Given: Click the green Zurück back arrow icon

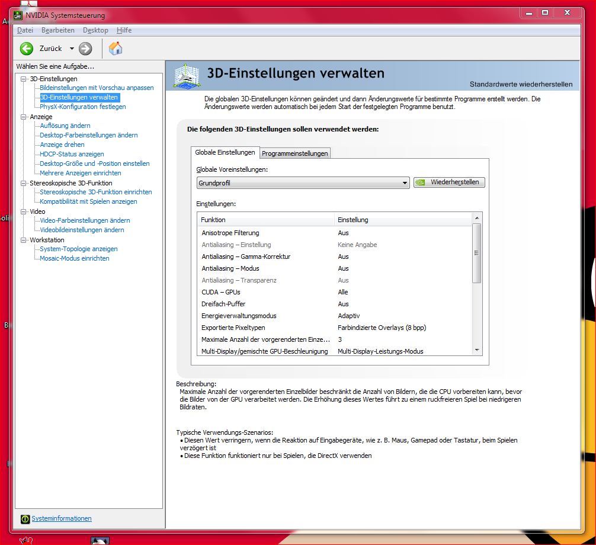Looking at the screenshot, I should [x=27, y=49].
